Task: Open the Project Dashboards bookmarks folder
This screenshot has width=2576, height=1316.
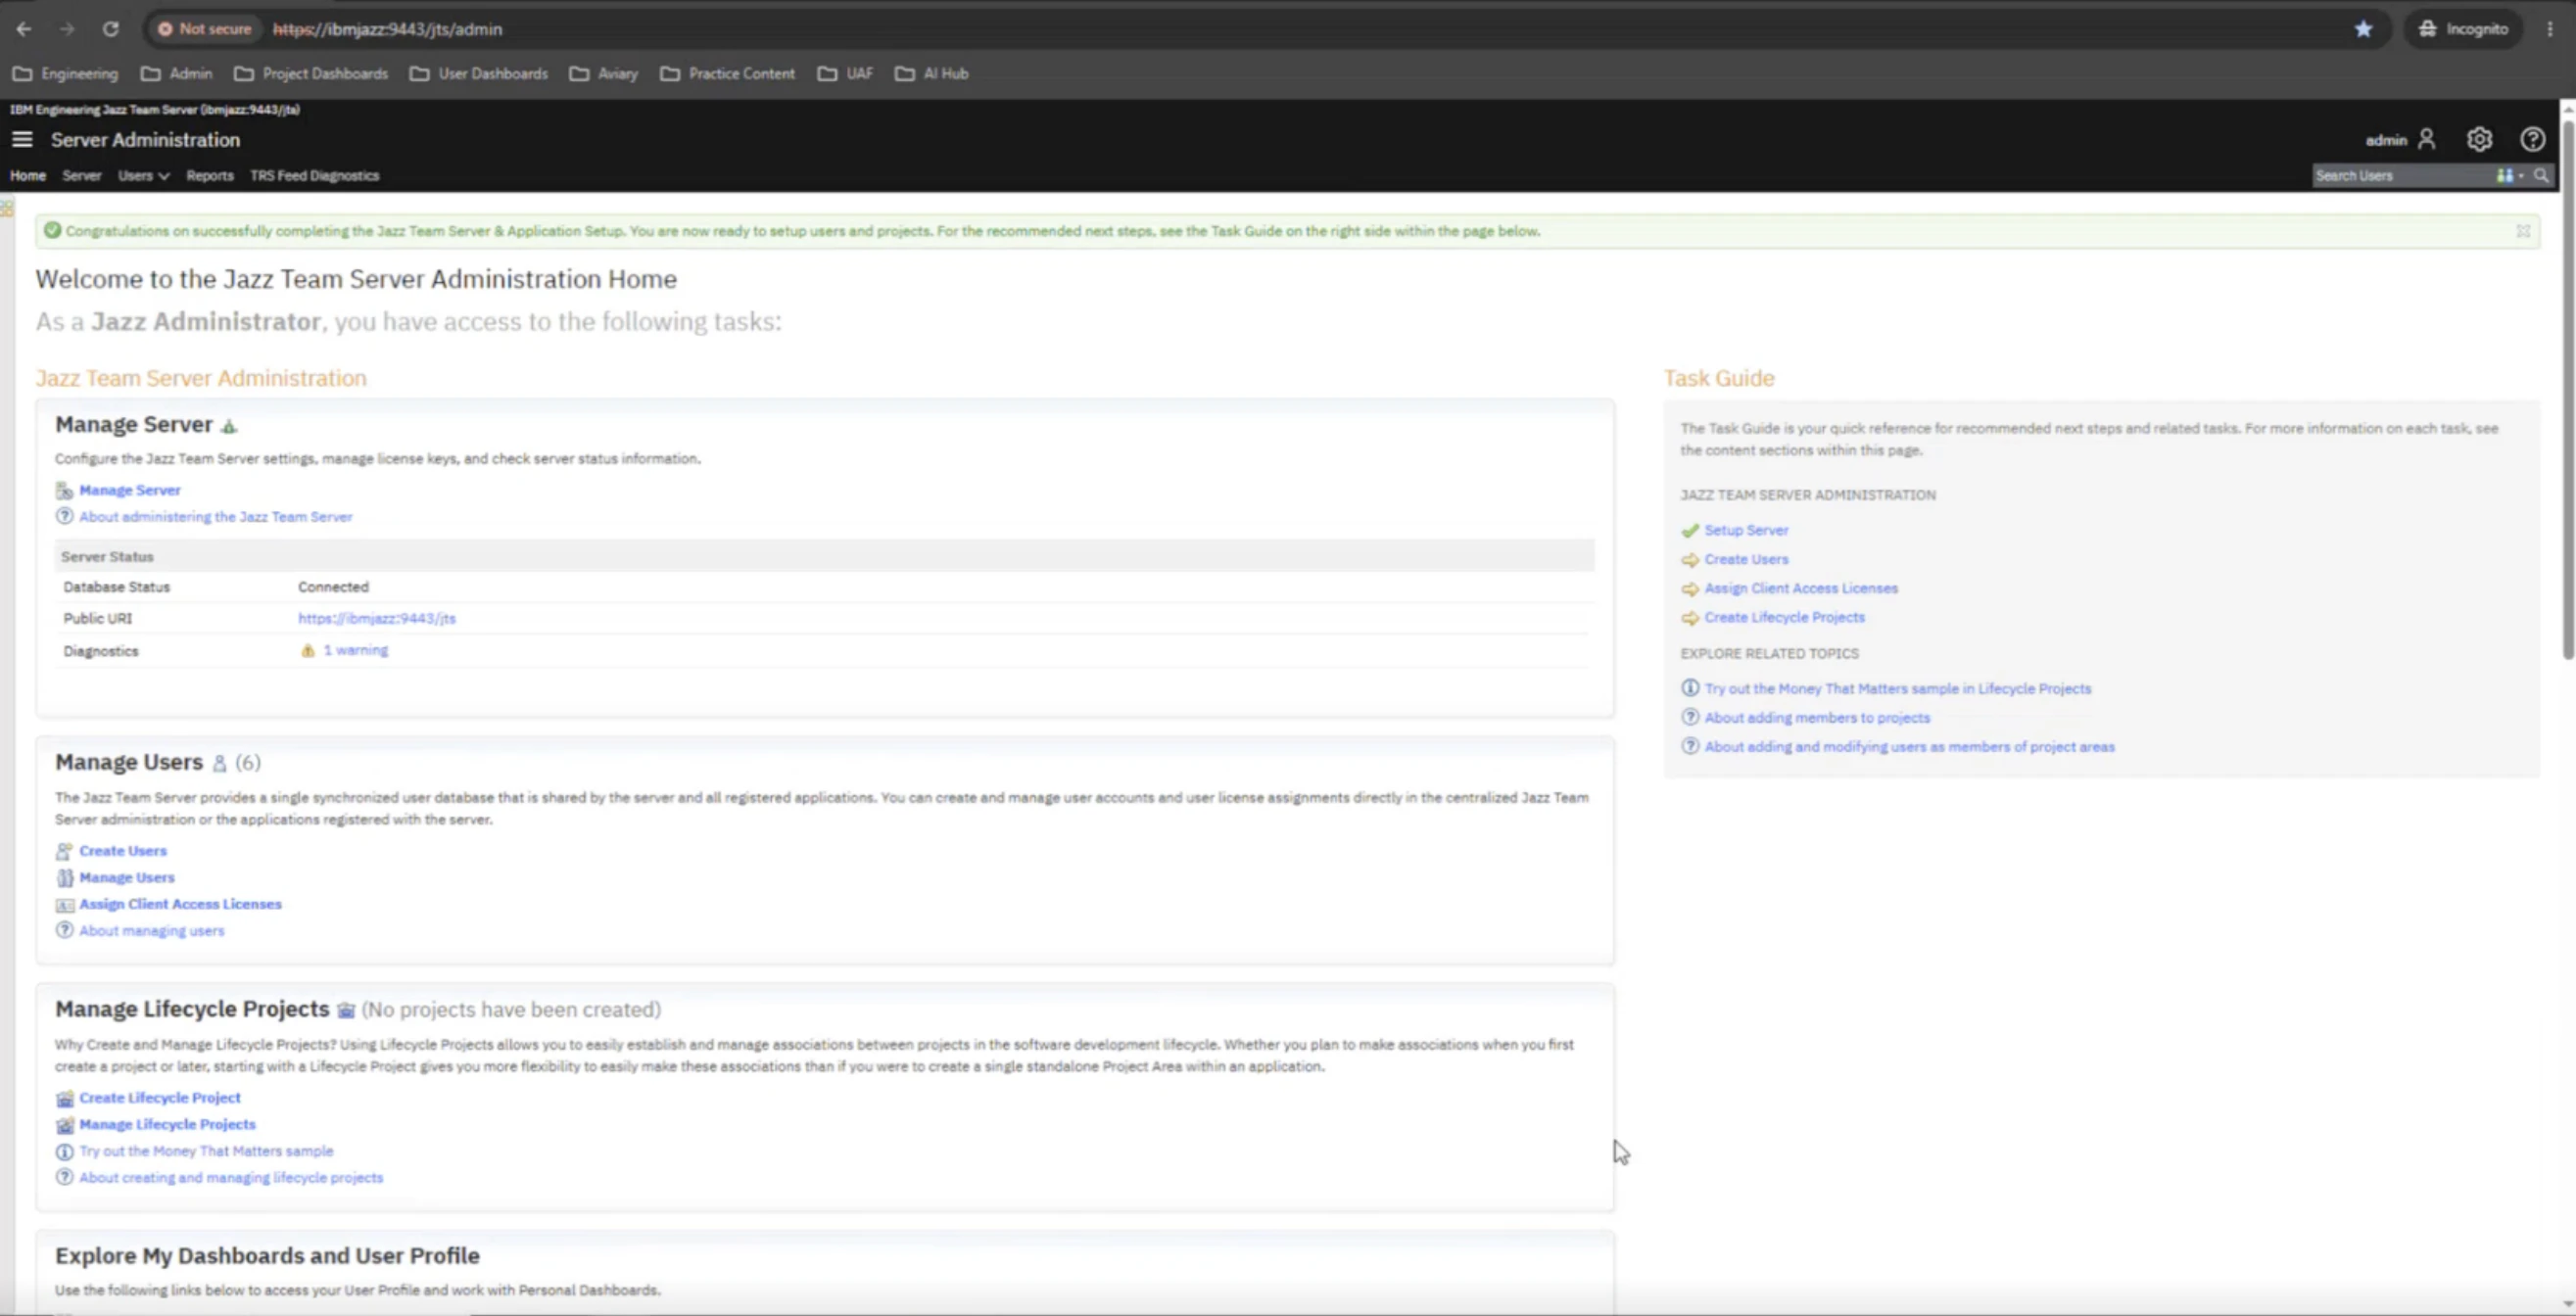Action: point(311,73)
